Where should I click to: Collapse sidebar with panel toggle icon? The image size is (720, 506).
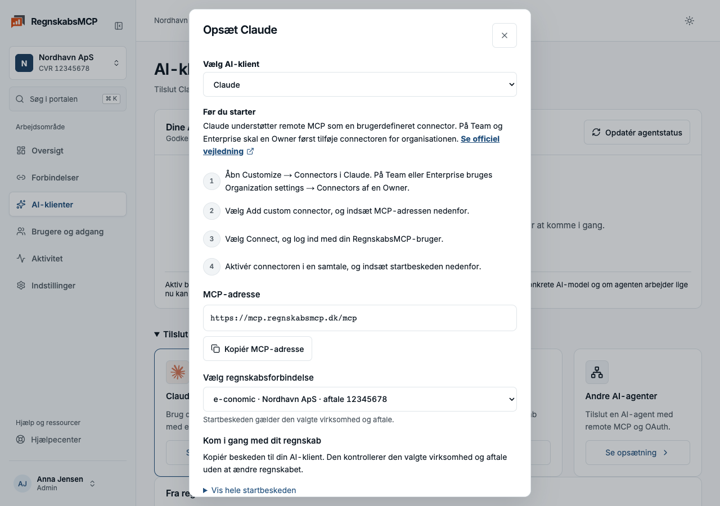(119, 26)
